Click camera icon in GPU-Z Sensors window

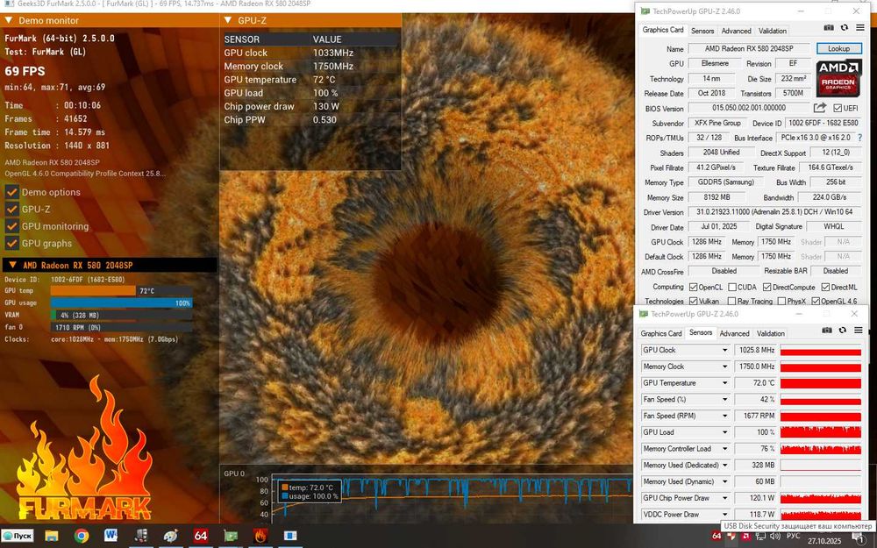click(827, 331)
